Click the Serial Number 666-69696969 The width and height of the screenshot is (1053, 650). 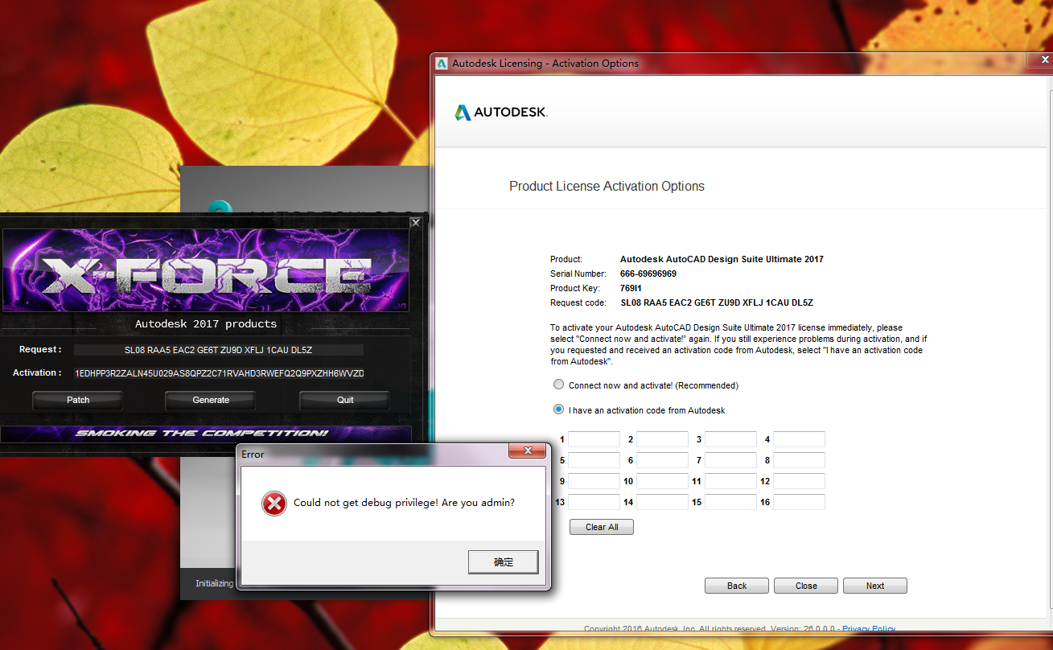click(648, 274)
